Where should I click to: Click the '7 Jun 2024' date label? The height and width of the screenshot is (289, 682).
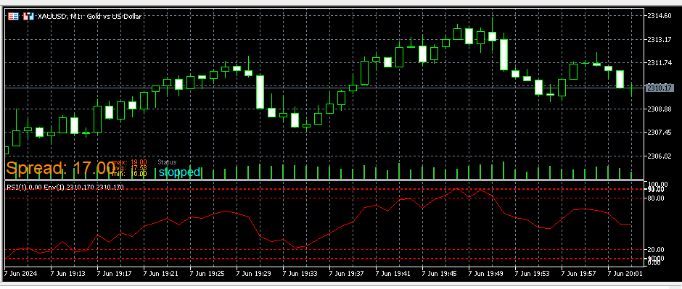tap(21, 274)
